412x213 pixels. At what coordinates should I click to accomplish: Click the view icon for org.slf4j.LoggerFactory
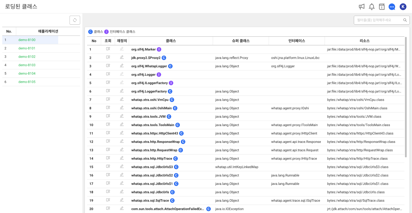tap(108, 91)
